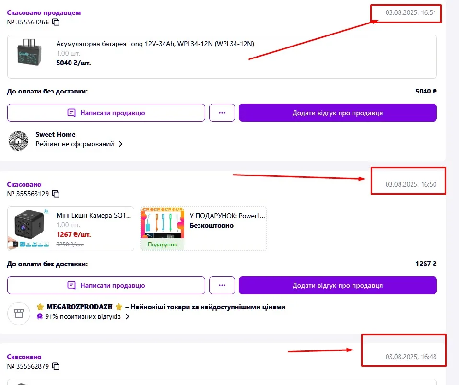The height and width of the screenshot is (385, 459).
Task: Expand 91% positive reviews chevron
Action: point(128,316)
